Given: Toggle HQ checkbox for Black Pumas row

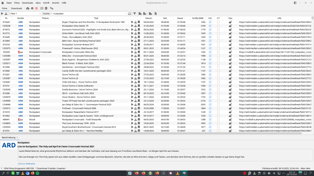Looking at the screenshot, I should 210,63.
